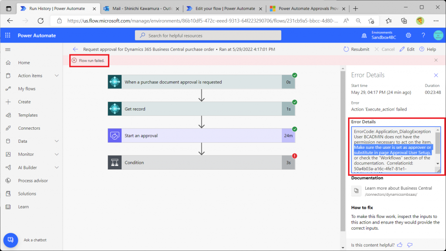Image resolution: width=446 pixels, height=251 pixels.
Task: Select the Action 'Execute_action' failed text
Action: tap(379, 109)
